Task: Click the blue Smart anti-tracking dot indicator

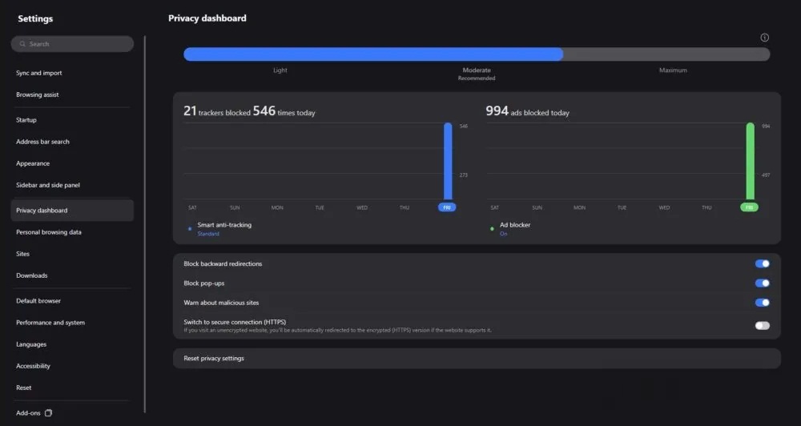Action: pos(190,229)
